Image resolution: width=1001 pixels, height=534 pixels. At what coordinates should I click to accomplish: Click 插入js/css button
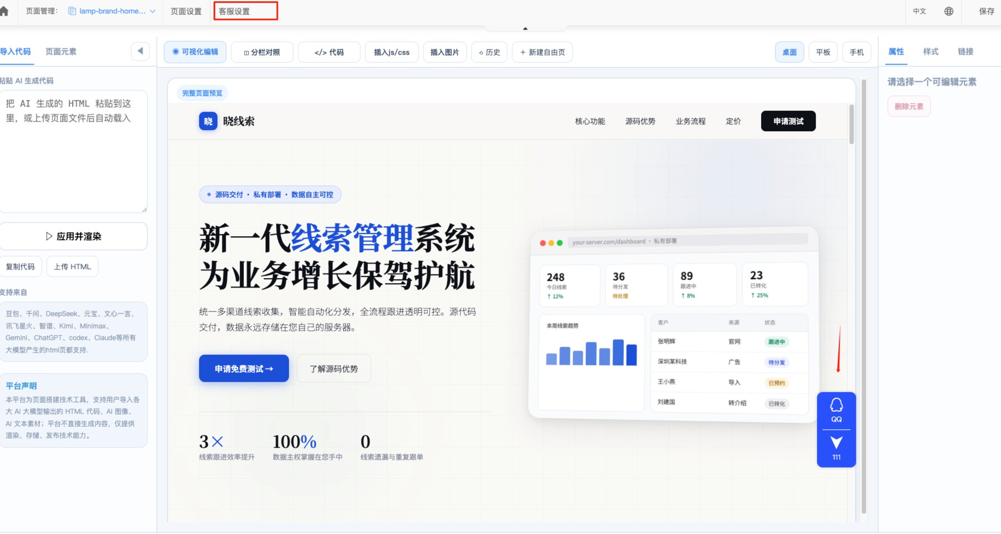click(392, 53)
